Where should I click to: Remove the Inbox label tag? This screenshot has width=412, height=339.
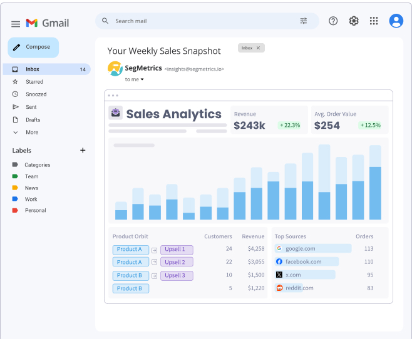[259, 48]
